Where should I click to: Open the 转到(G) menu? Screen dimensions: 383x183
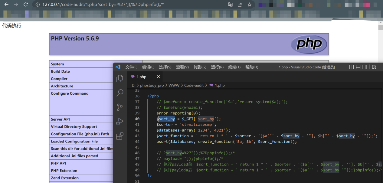point(200,67)
